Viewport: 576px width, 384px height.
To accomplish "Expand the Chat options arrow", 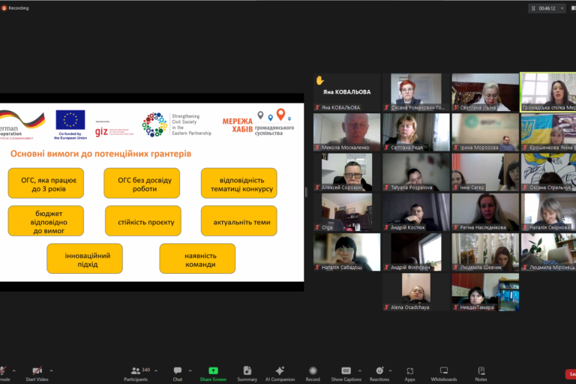I will pos(190,370).
